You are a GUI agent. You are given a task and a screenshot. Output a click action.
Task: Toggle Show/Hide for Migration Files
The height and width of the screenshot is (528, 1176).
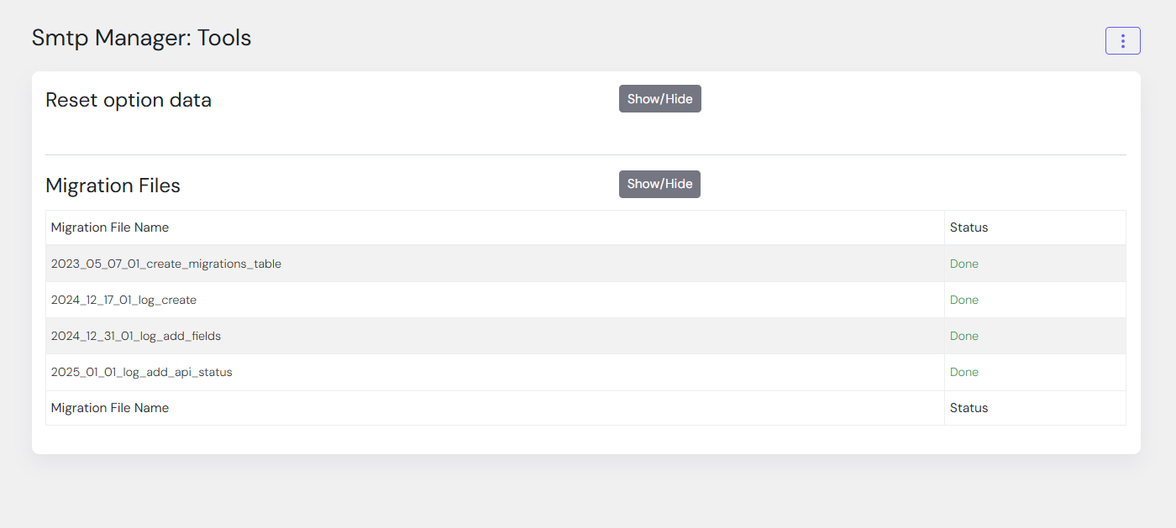pos(659,185)
